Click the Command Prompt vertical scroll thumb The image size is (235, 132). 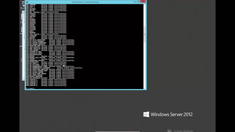pos(145,35)
